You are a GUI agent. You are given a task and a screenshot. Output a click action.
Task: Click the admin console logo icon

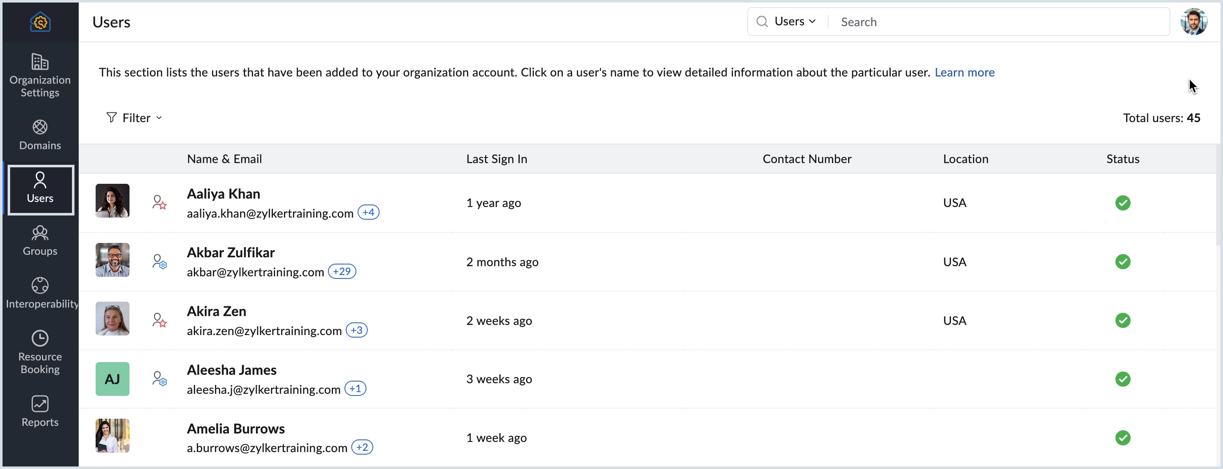pos(40,22)
